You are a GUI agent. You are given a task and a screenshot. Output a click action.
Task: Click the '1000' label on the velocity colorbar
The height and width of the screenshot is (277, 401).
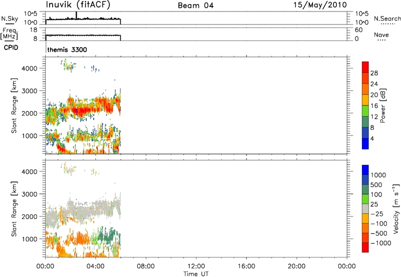tap(378, 175)
